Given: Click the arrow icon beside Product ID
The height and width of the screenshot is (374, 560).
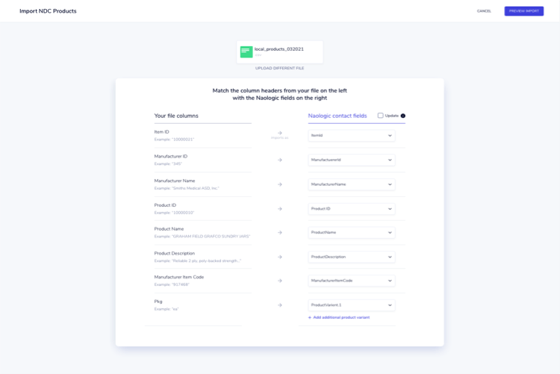Looking at the screenshot, I should [x=280, y=208].
